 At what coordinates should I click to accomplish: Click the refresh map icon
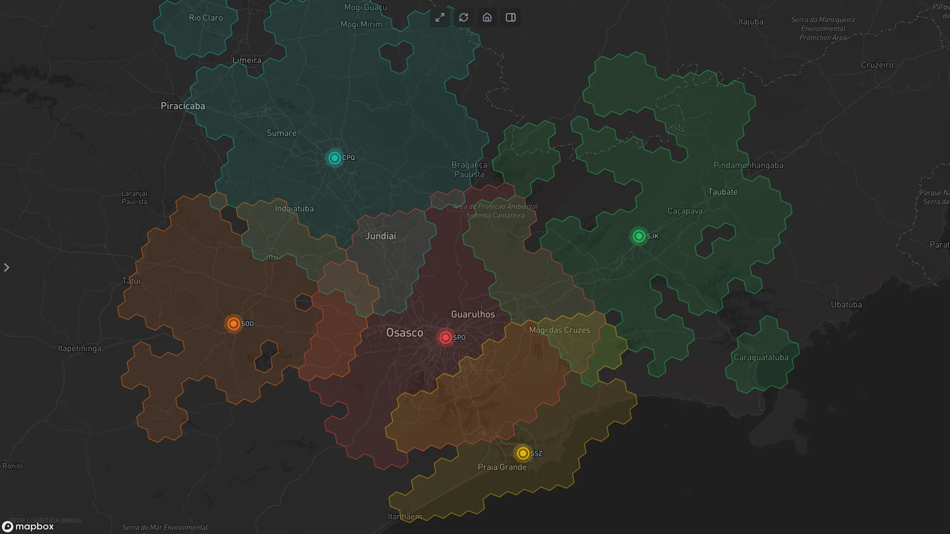[x=464, y=17]
